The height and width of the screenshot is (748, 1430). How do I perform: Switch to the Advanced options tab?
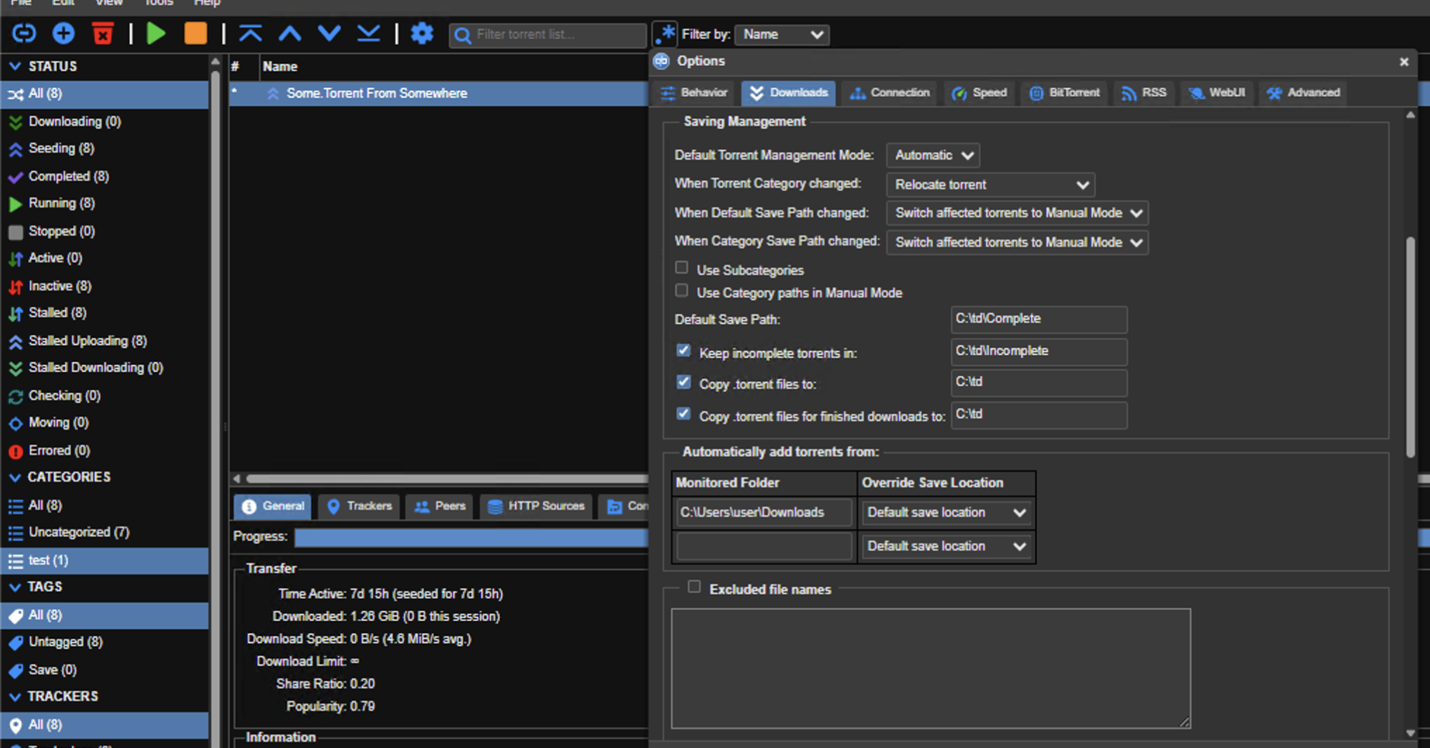point(1304,93)
